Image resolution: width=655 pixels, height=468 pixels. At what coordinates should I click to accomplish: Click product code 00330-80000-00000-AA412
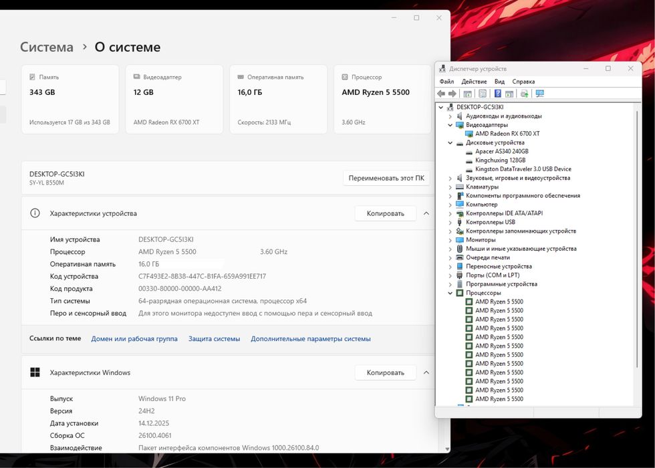180,288
